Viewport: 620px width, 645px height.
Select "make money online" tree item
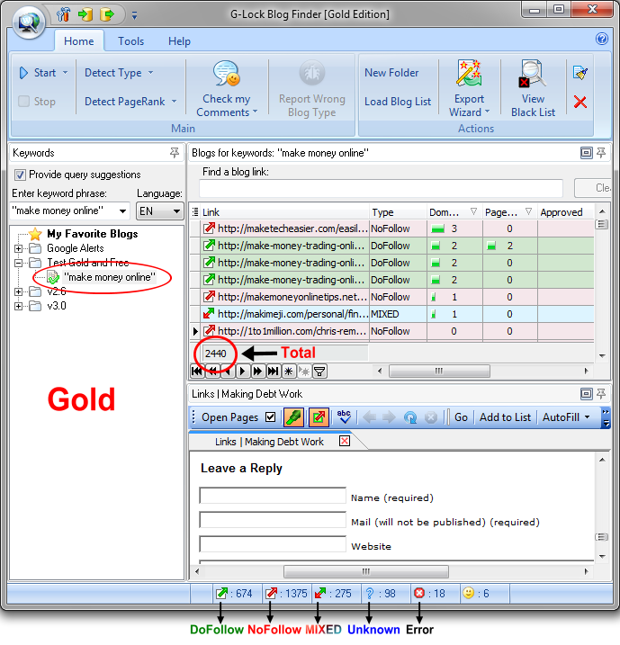(x=110, y=277)
